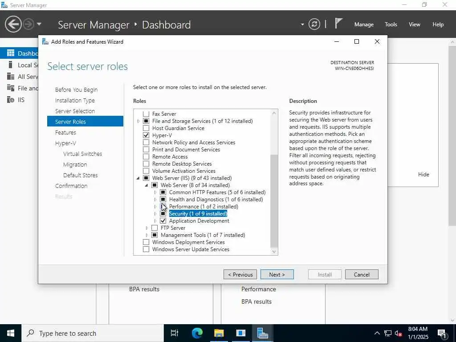Image resolution: width=456 pixels, height=342 pixels.
Task: Open the Manage menu
Action: (364, 24)
